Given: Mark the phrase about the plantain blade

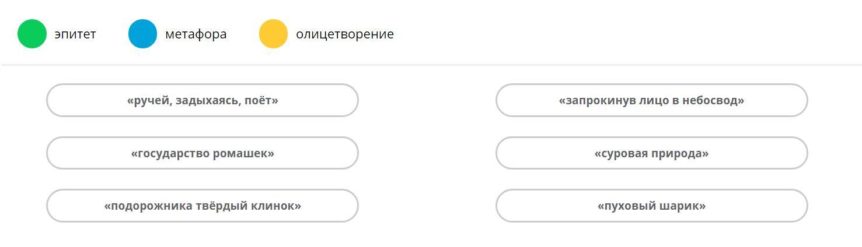Looking at the screenshot, I should (202, 206).
